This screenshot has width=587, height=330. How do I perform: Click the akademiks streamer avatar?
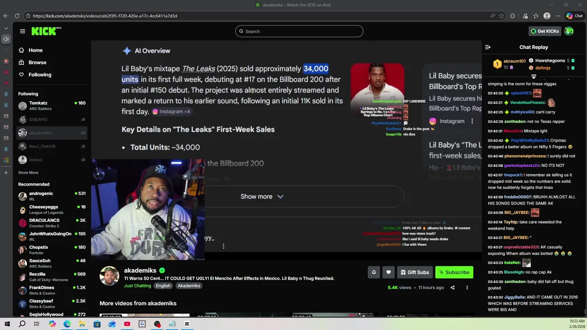pyautogui.click(x=110, y=276)
